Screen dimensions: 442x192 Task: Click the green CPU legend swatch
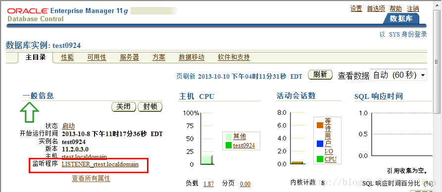320,159
